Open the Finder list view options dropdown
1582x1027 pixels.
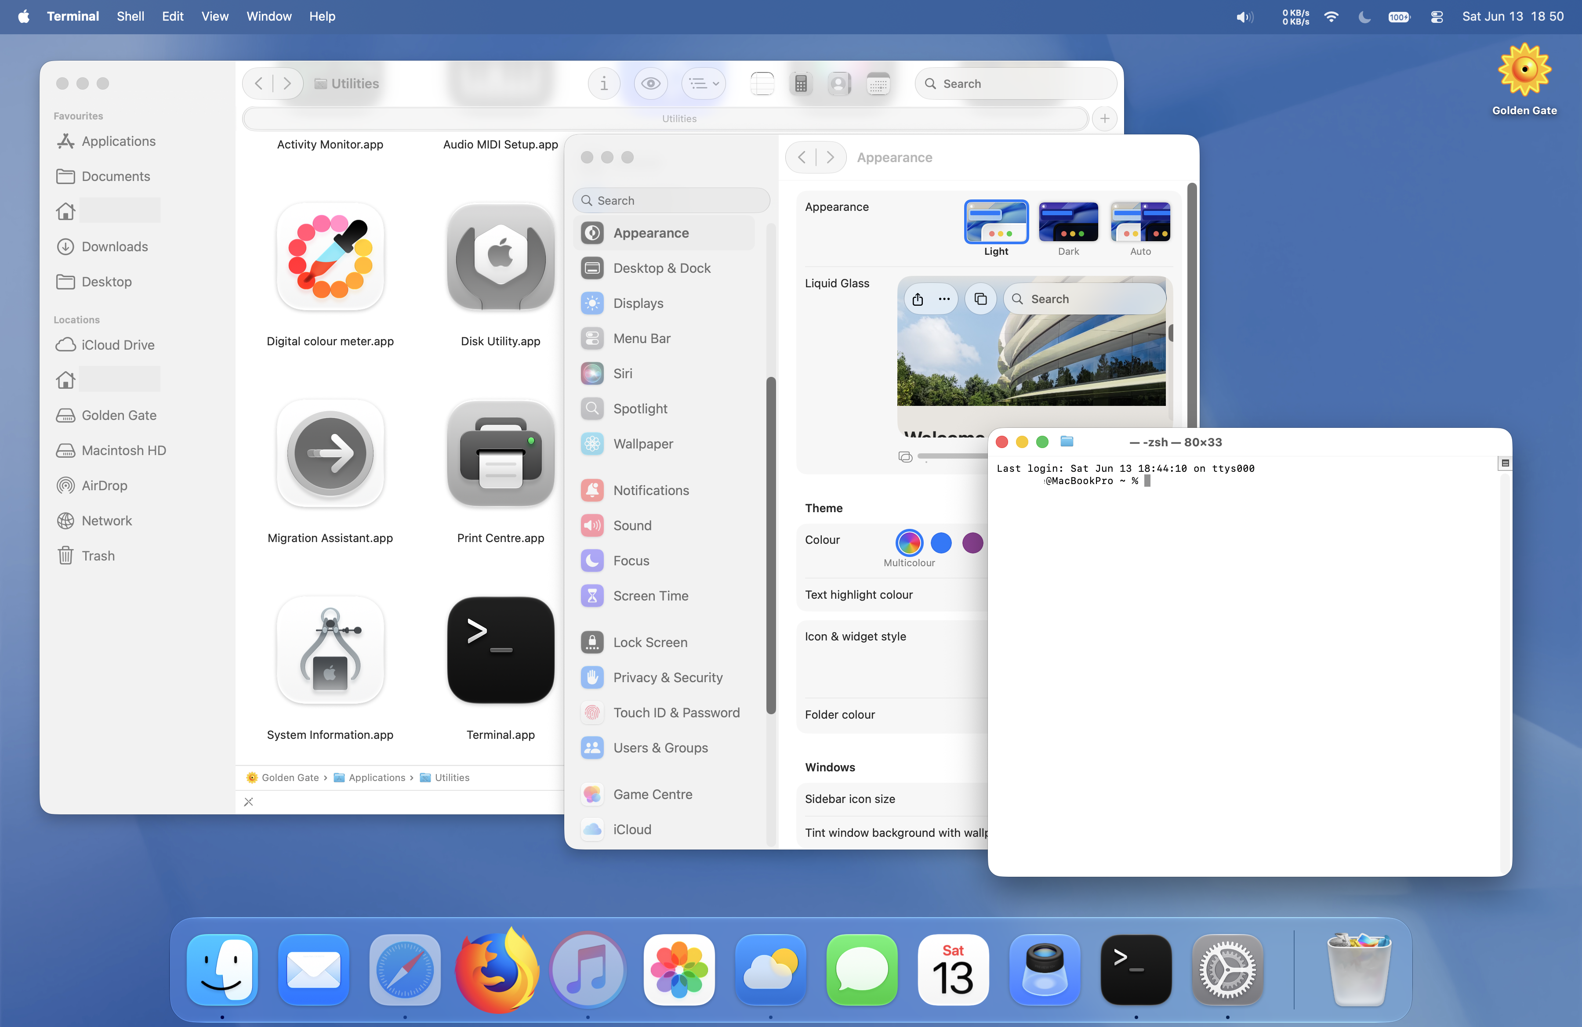point(703,84)
